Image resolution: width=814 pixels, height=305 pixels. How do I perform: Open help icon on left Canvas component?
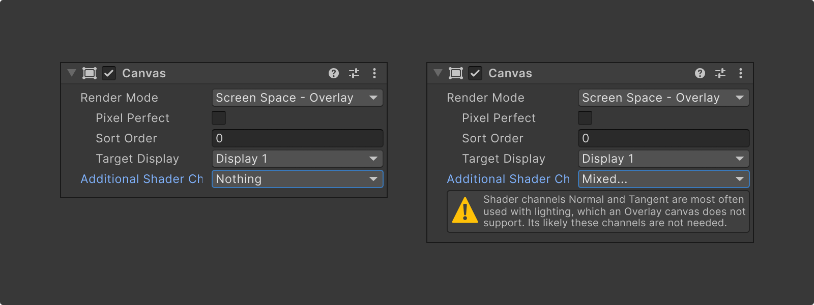(x=334, y=73)
